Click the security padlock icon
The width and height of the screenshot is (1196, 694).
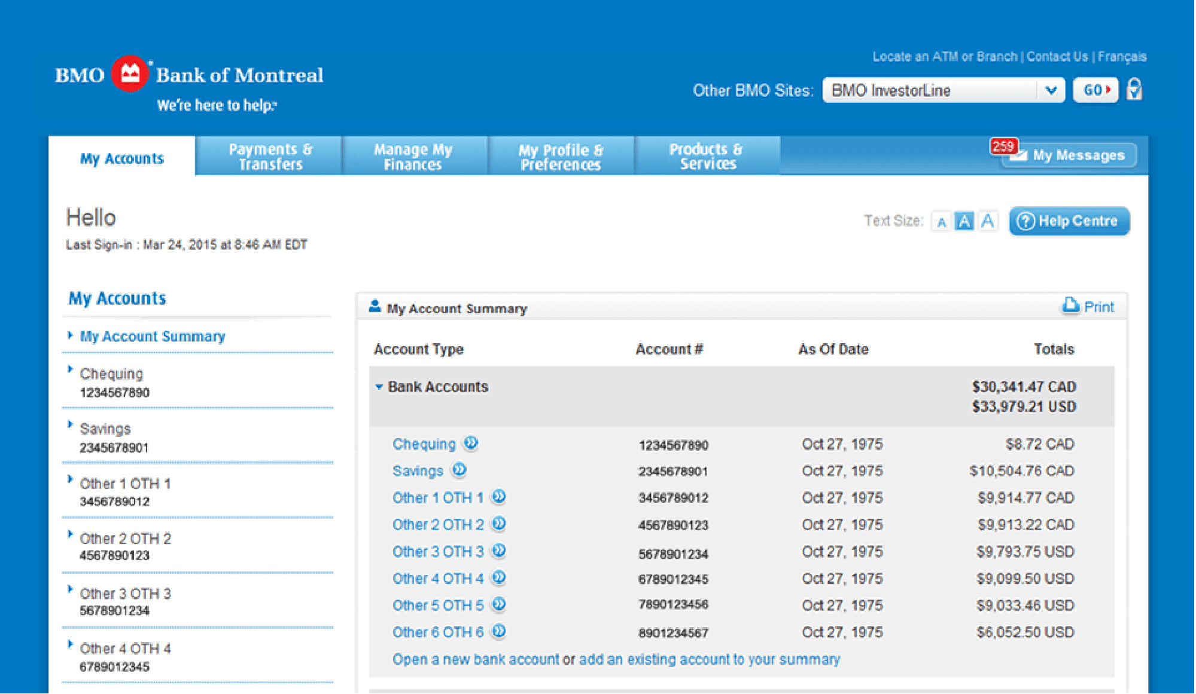pyautogui.click(x=1134, y=90)
